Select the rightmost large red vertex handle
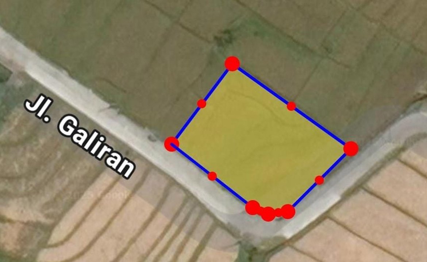 [x=351, y=148]
